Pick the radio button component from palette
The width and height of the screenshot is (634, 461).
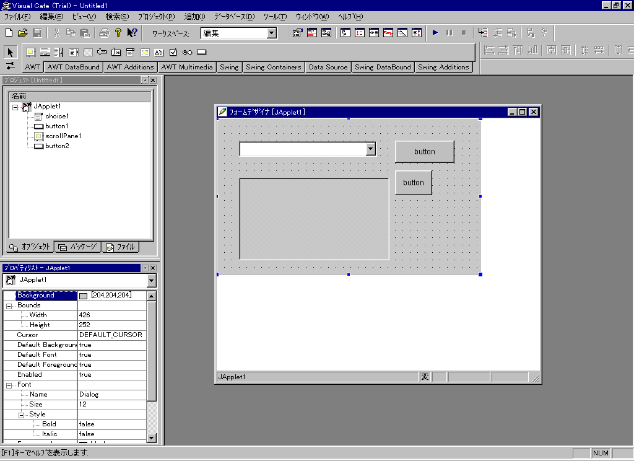coord(188,52)
